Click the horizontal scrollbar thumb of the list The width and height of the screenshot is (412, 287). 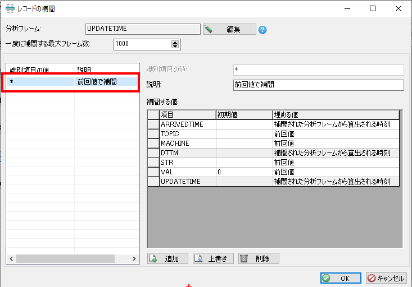[65, 259]
